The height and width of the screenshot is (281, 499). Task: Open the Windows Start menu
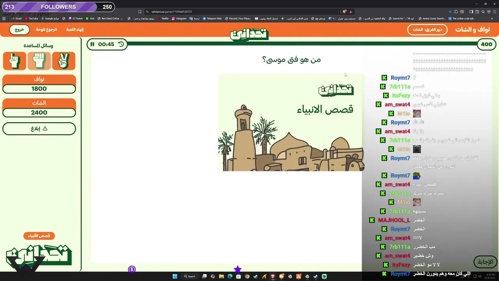(x=175, y=276)
